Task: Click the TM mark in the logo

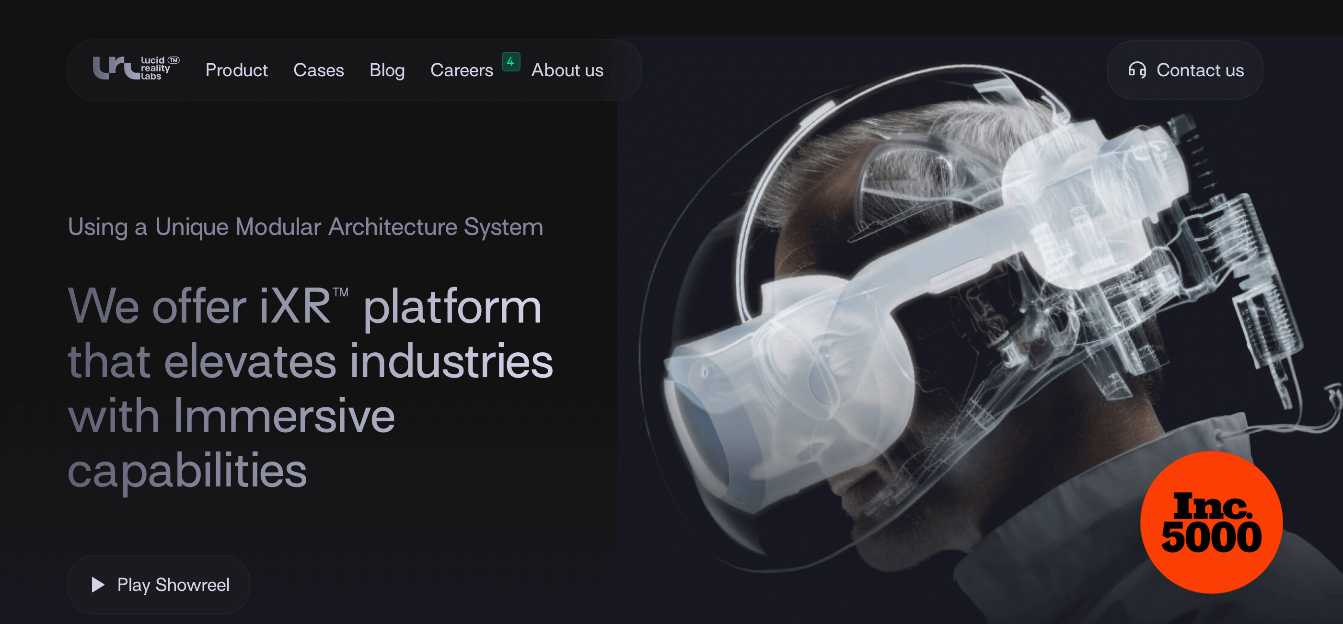Action: pyautogui.click(x=174, y=60)
